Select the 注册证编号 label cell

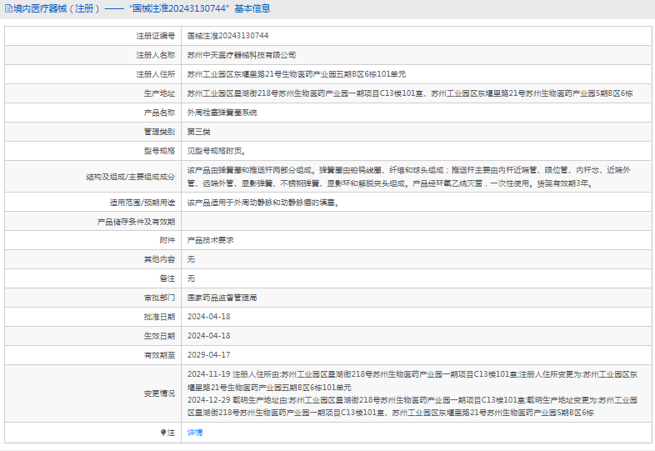tap(93, 36)
